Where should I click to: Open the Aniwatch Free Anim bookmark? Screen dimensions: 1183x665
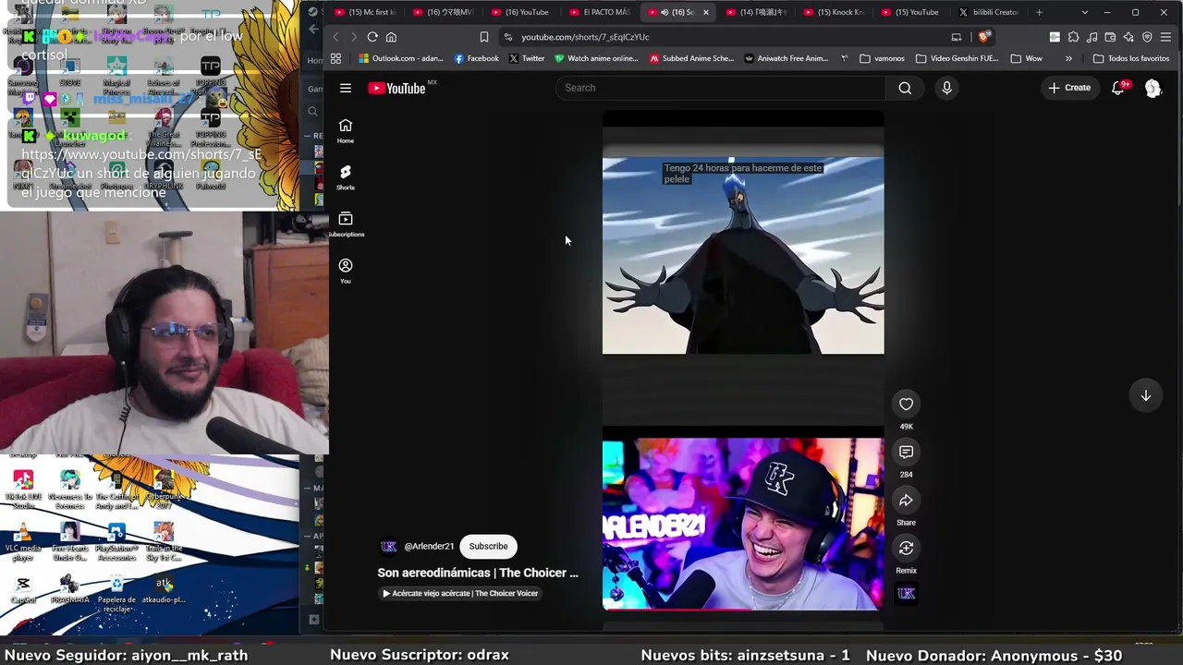coord(786,58)
